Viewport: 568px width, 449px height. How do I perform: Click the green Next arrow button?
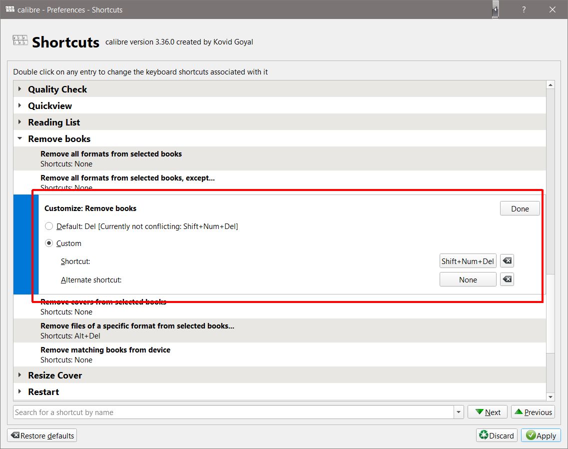click(487, 412)
